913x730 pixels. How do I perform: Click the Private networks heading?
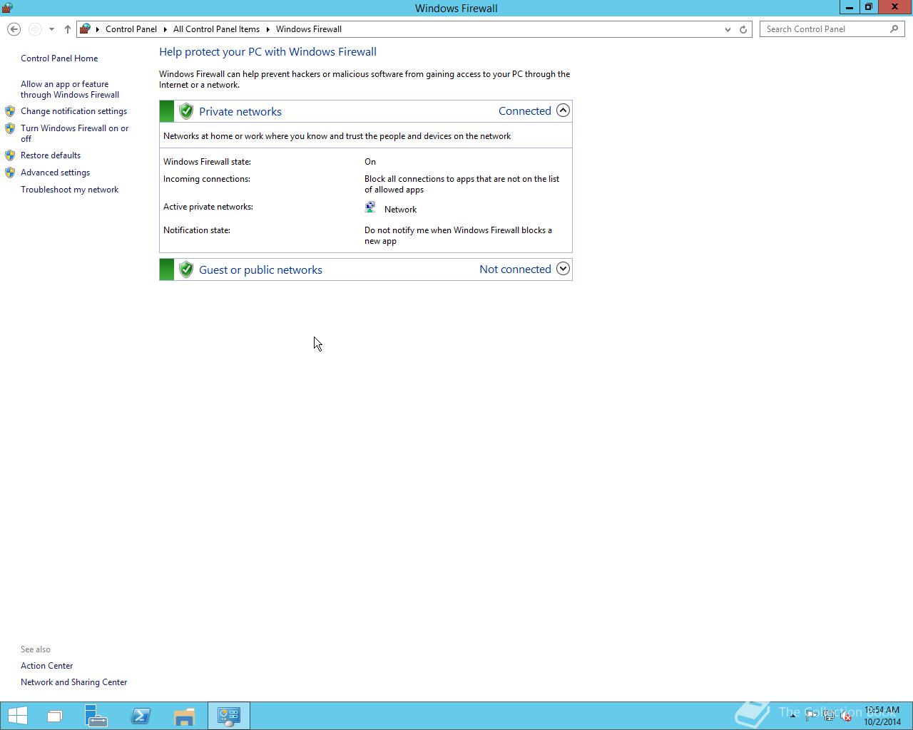point(240,111)
